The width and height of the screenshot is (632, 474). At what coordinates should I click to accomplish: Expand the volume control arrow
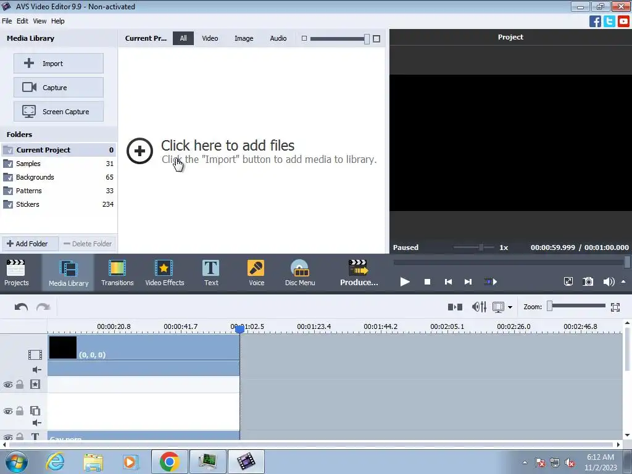click(x=623, y=281)
